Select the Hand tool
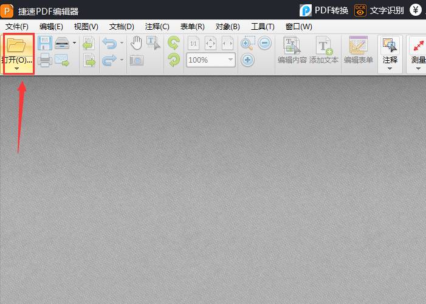The width and height of the screenshot is (426, 304). click(136, 43)
